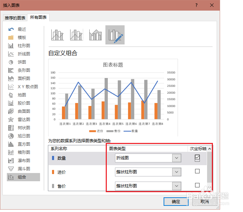
Task: Click series list scrollbar up arrow
Action: tap(209, 149)
